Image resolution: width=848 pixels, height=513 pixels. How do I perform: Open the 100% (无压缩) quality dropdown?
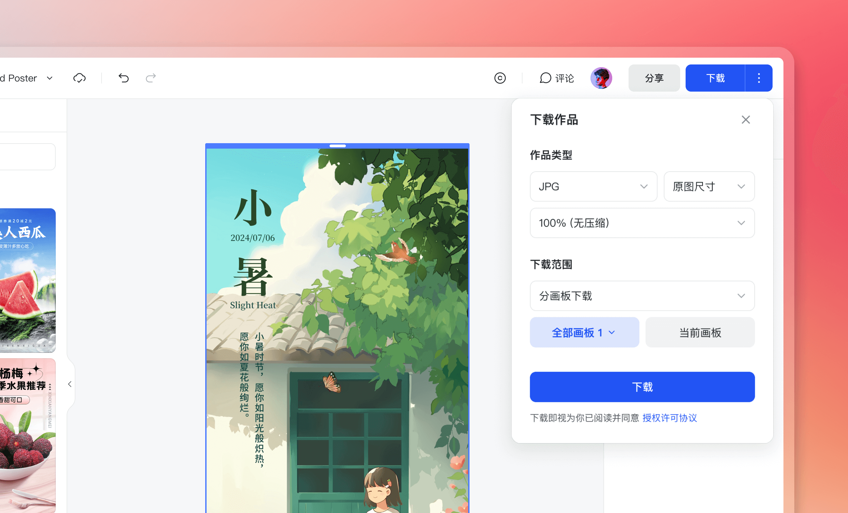(x=642, y=223)
